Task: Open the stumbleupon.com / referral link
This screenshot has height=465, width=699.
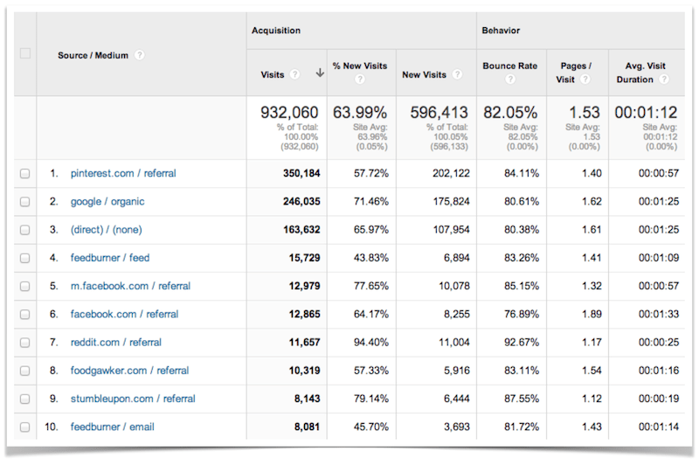Action: point(133,399)
